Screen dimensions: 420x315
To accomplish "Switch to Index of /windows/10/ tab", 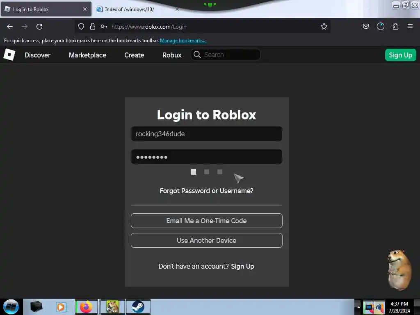I will [x=130, y=9].
